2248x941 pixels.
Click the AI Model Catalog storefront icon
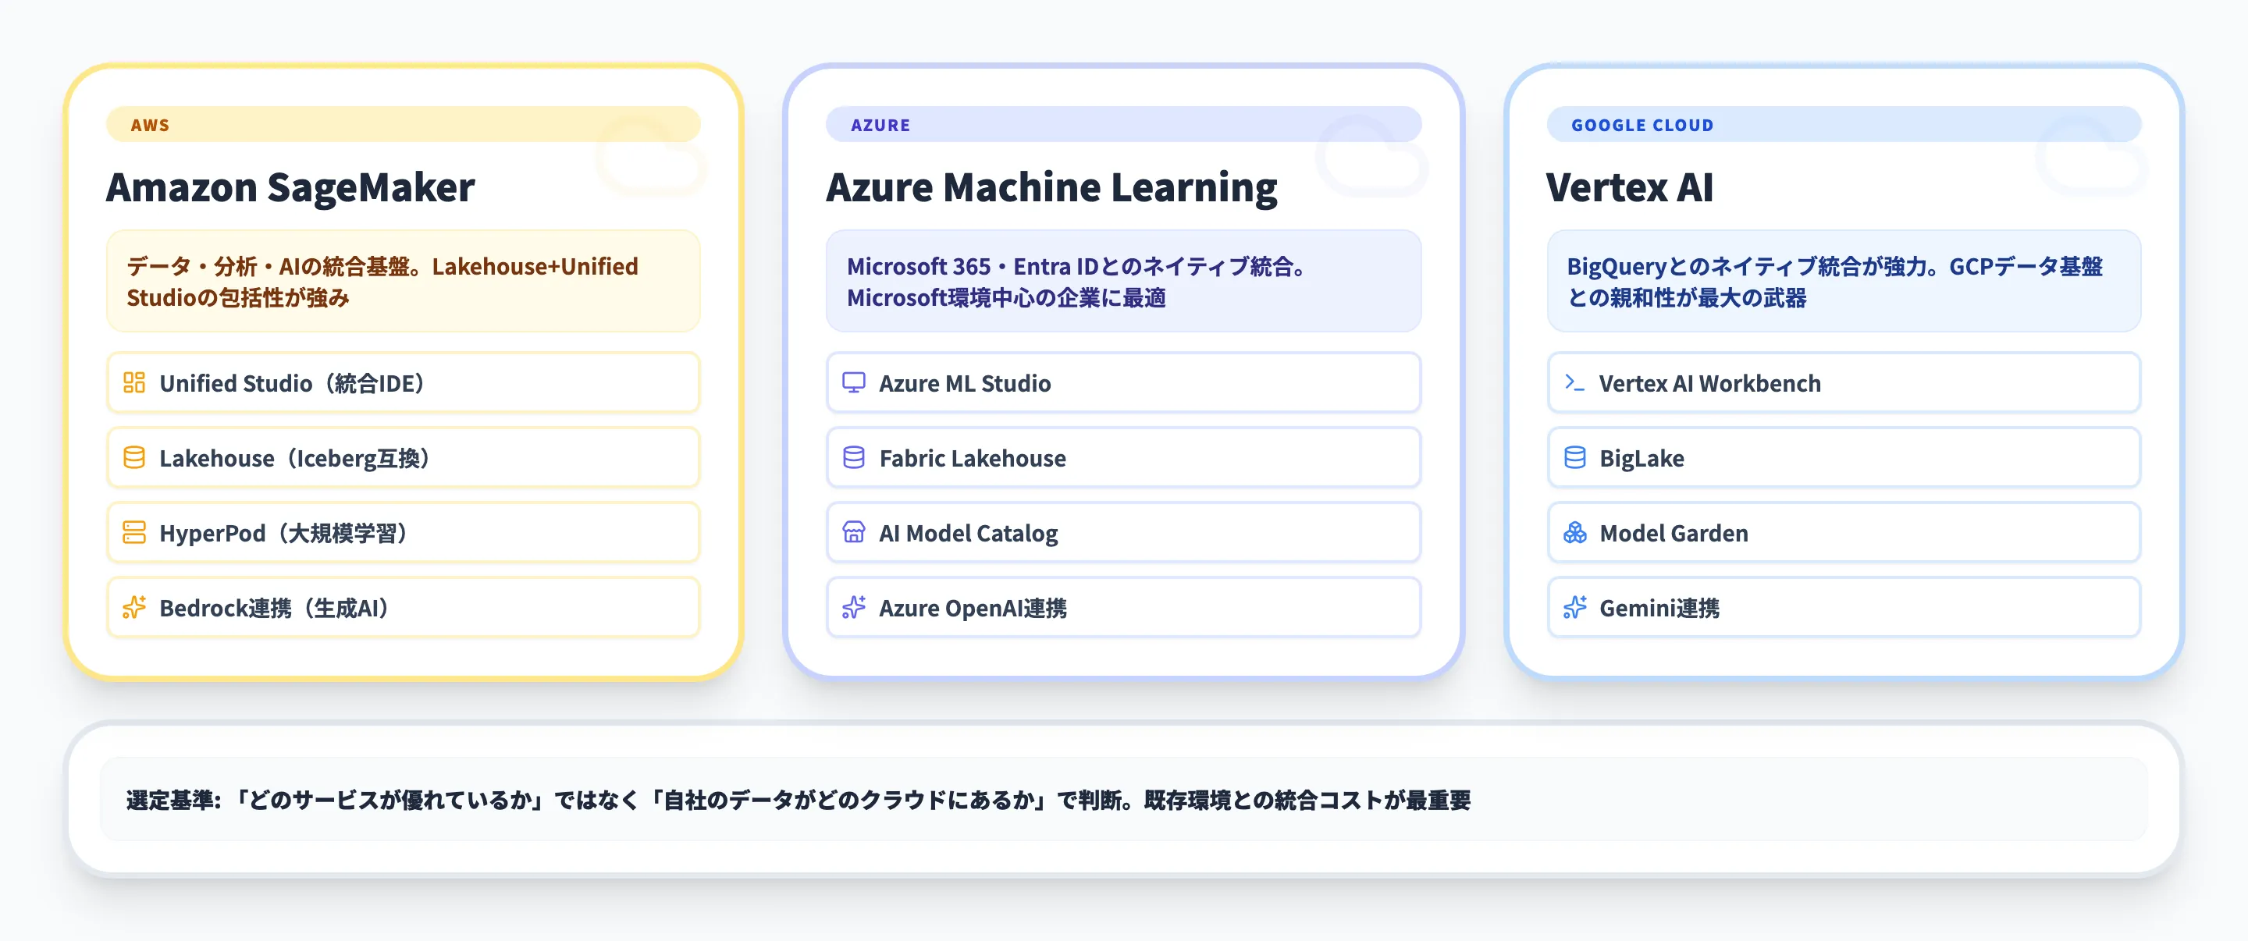click(853, 533)
